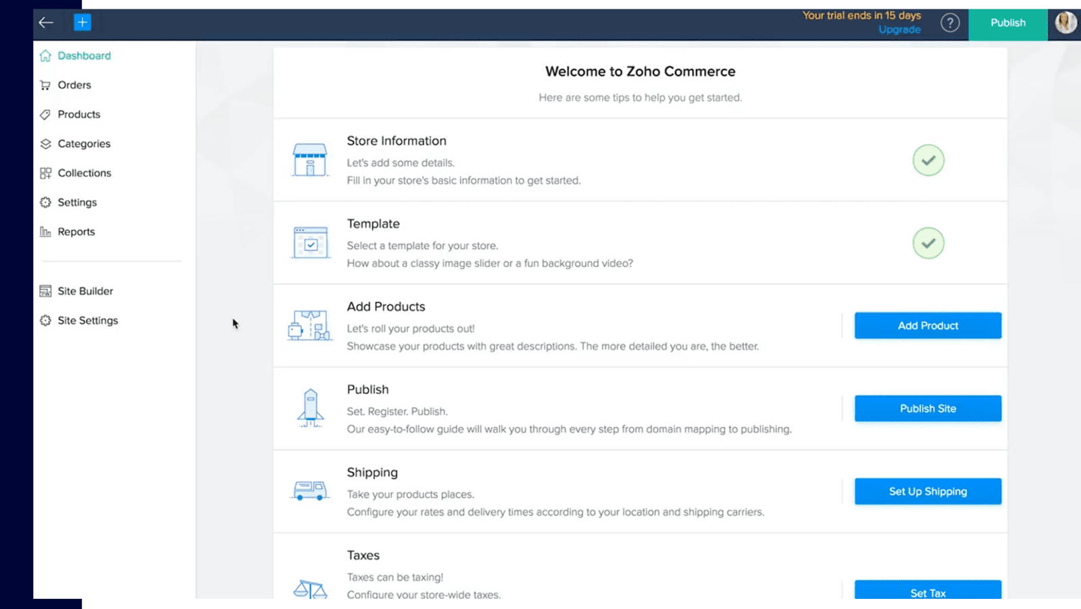Click the Store Information green checkmark
The height and width of the screenshot is (609, 1081).
click(928, 160)
